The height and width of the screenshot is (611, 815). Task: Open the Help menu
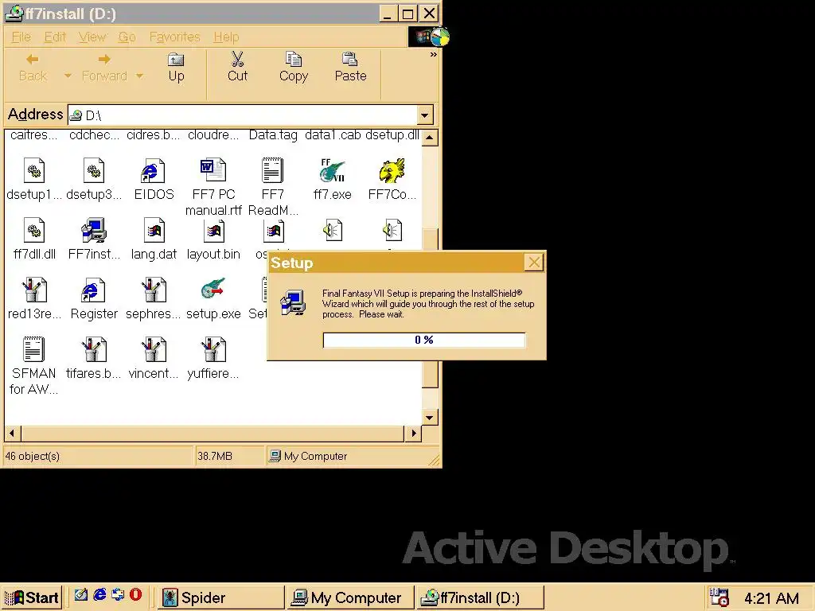pyautogui.click(x=226, y=37)
